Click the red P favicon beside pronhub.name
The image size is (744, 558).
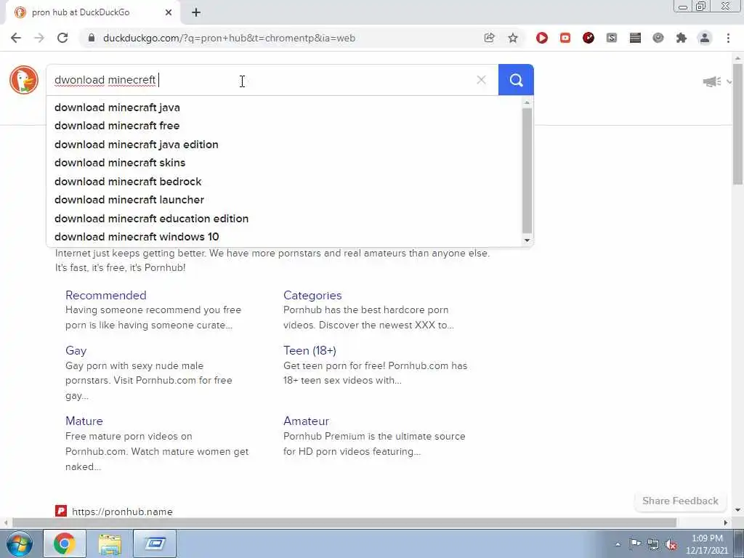click(x=61, y=511)
